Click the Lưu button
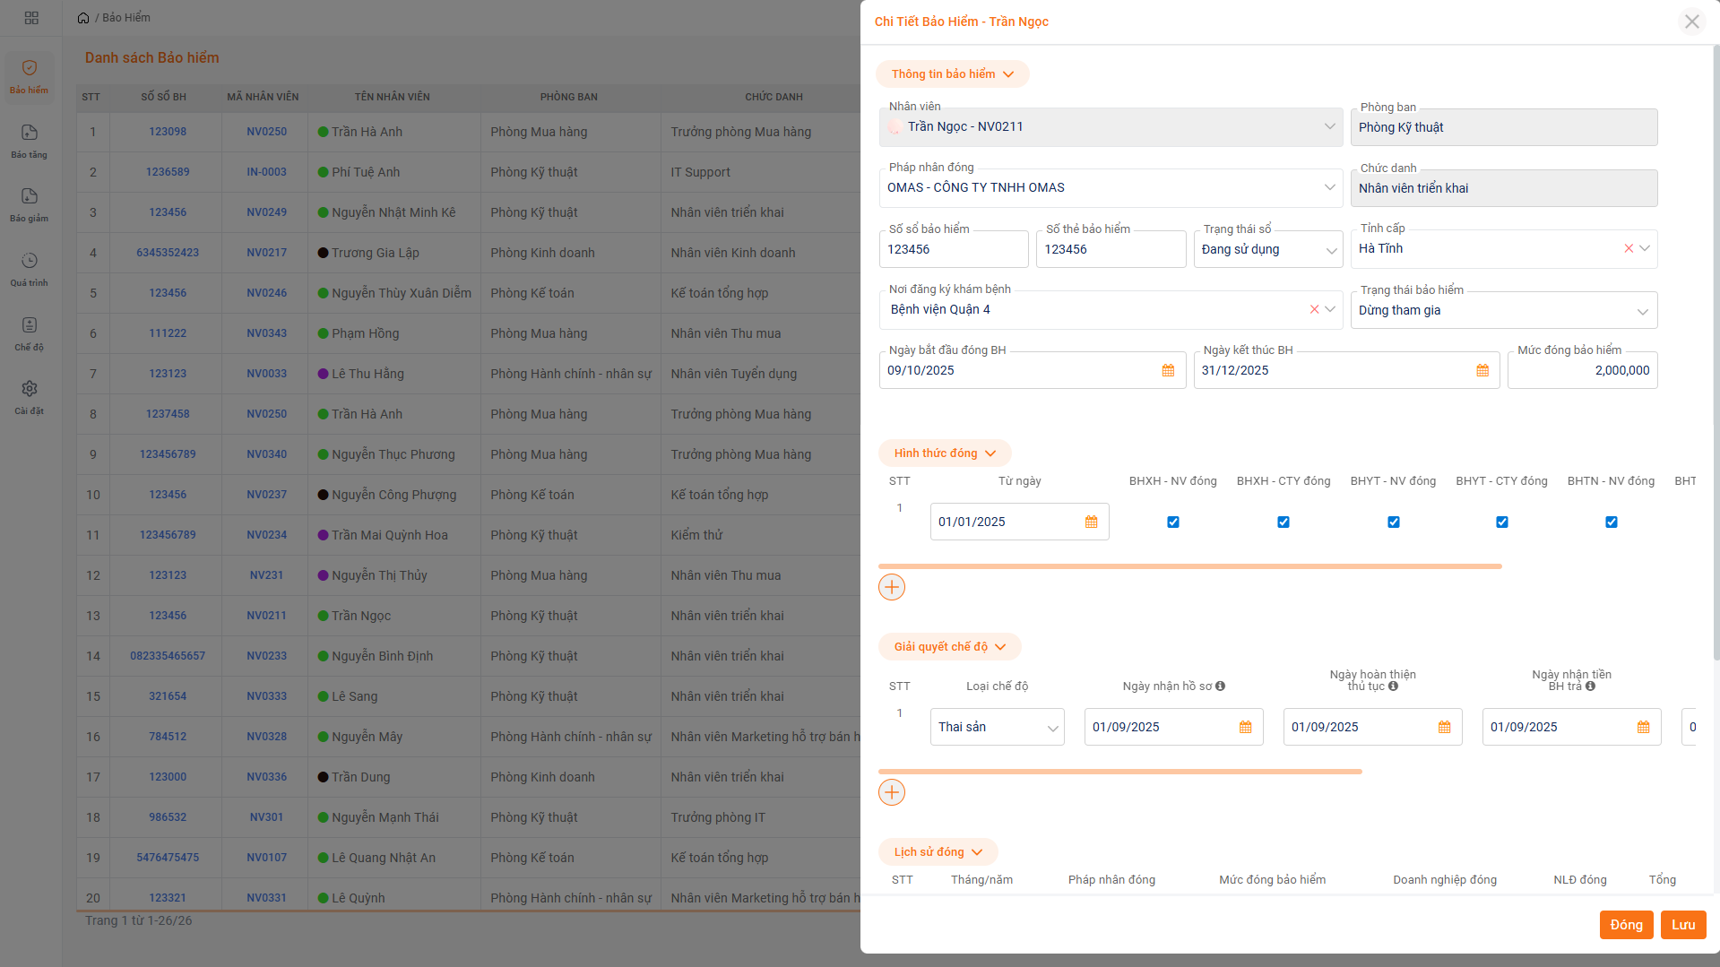 (1682, 925)
